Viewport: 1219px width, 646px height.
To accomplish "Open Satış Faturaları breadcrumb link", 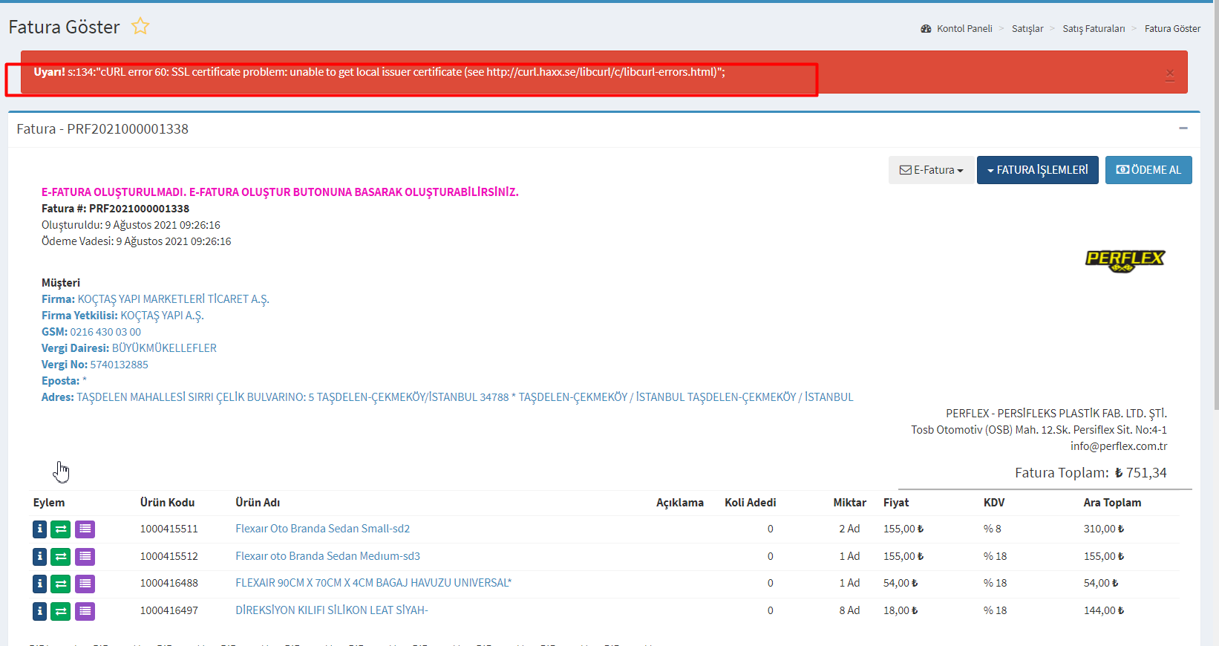I will [1094, 29].
